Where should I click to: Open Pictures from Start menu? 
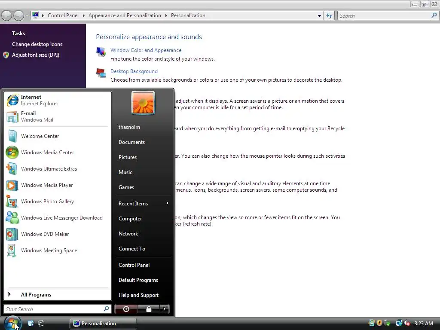pyautogui.click(x=127, y=157)
